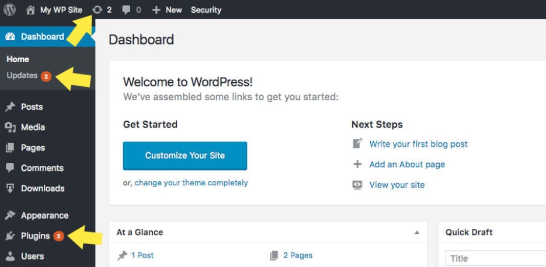
Task: Click the '2 Pages' link
Action: coord(297,255)
